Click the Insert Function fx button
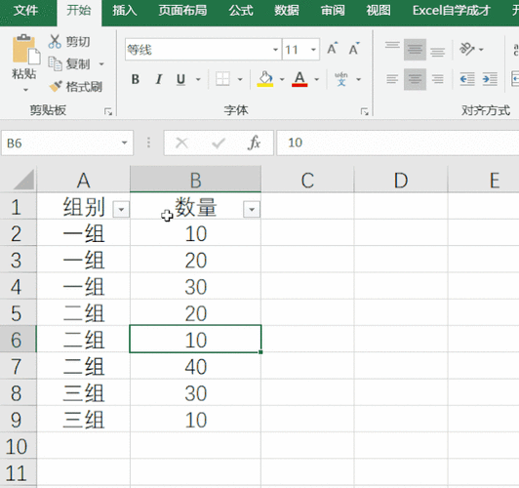This screenshot has height=488, width=519. pyautogui.click(x=254, y=142)
